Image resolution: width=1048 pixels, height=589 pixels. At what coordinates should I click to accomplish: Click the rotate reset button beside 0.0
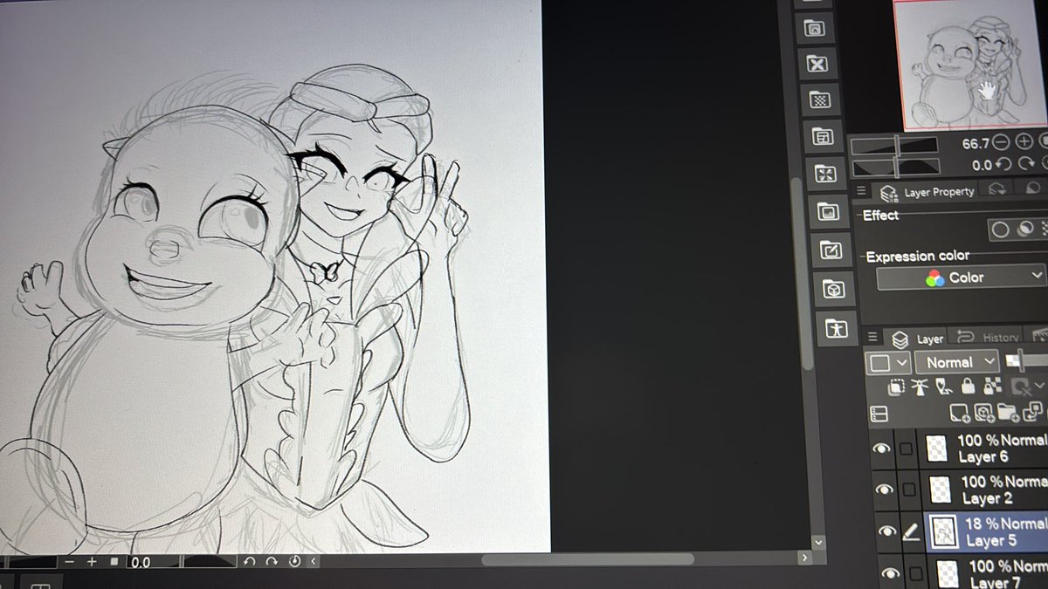tap(1003, 164)
